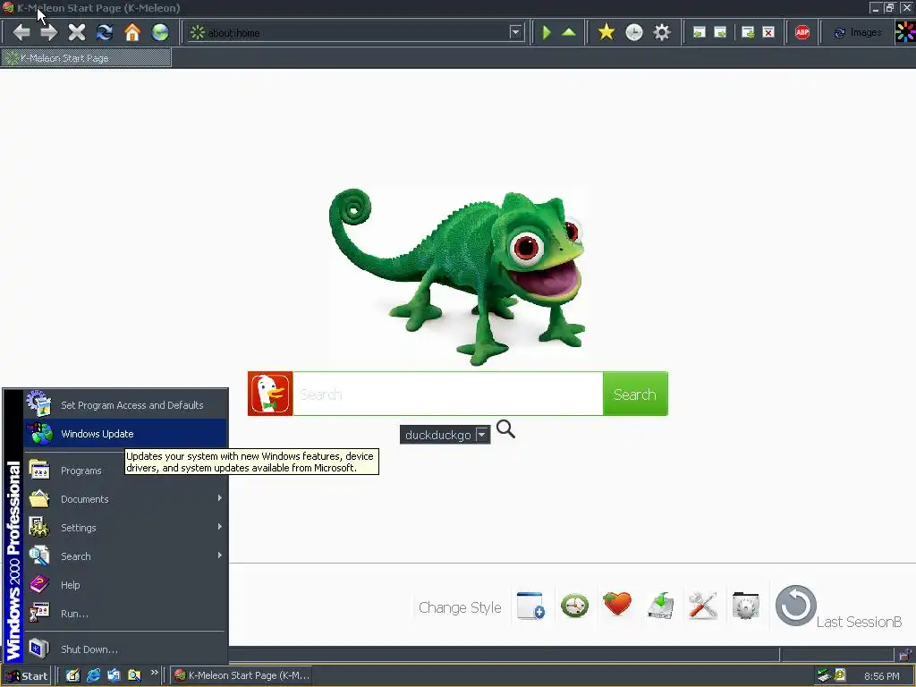The image size is (916, 687).
Task: Click the folder with gear icon
Action: click(745, 606)
